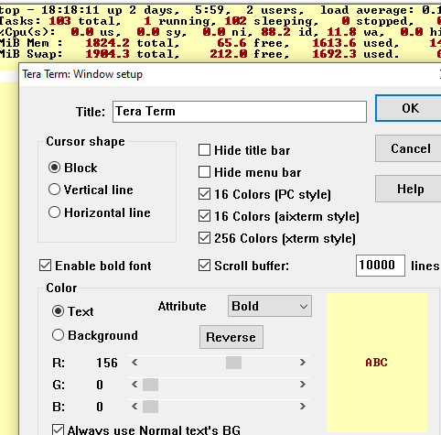Click the '11.8' wa value in terminal

341,32
